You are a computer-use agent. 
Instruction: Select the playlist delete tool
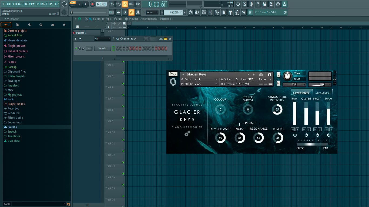pyautogui.click(x=95, y=19)
